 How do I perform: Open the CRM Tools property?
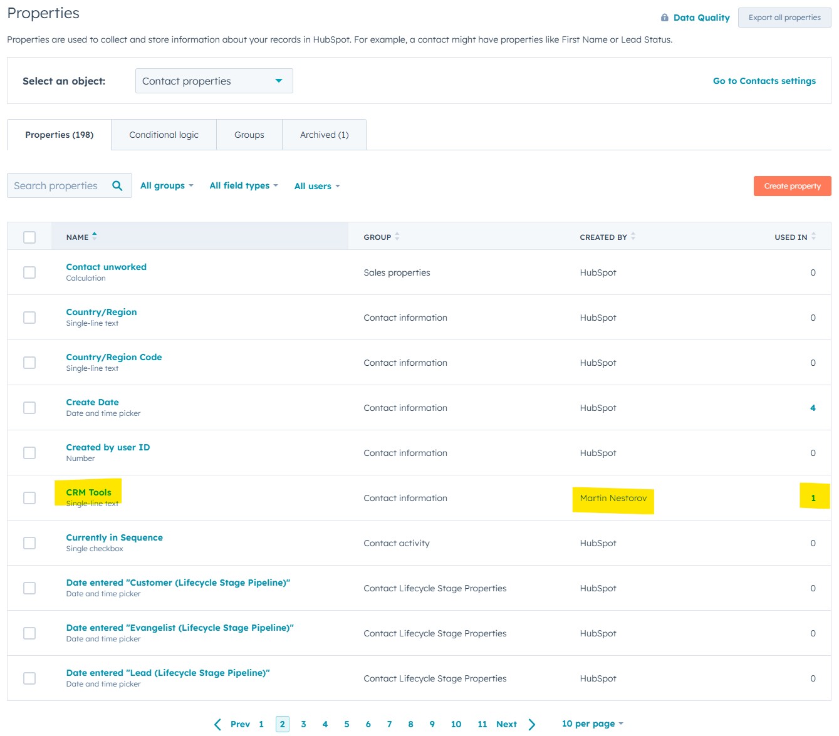pyautogui.click(x=89, y=492)
